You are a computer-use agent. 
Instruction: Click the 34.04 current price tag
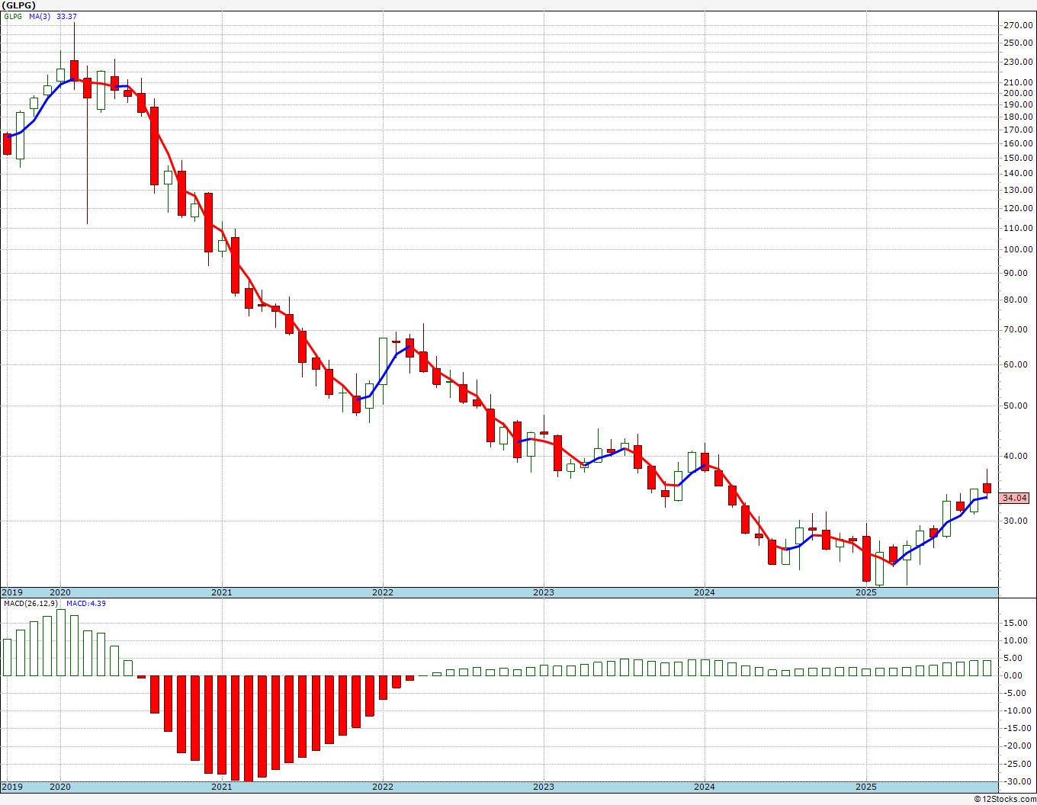(x=1014, y=498)
